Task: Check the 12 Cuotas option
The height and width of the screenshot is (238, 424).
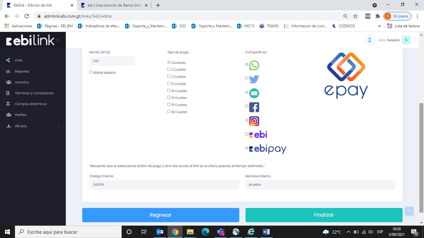Action: point(169,97)
